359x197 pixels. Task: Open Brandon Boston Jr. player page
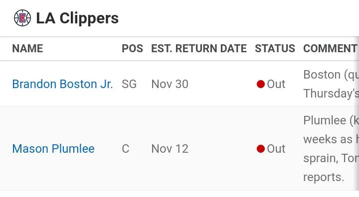click(62, 84)
